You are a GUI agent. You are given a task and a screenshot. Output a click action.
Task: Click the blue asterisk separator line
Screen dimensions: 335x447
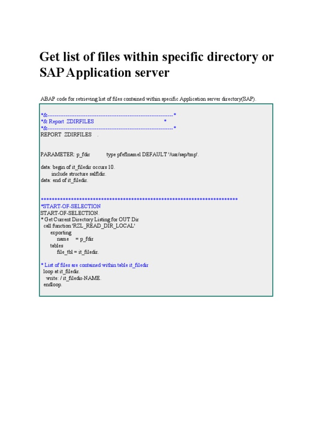(x=139, y=199)
